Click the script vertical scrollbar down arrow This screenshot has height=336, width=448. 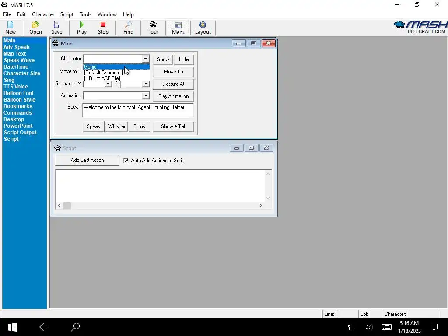[x=268, y=198]
